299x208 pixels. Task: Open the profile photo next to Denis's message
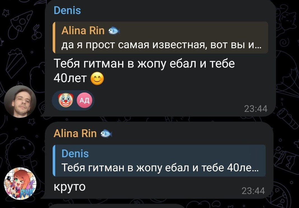[x=20, y=101]
